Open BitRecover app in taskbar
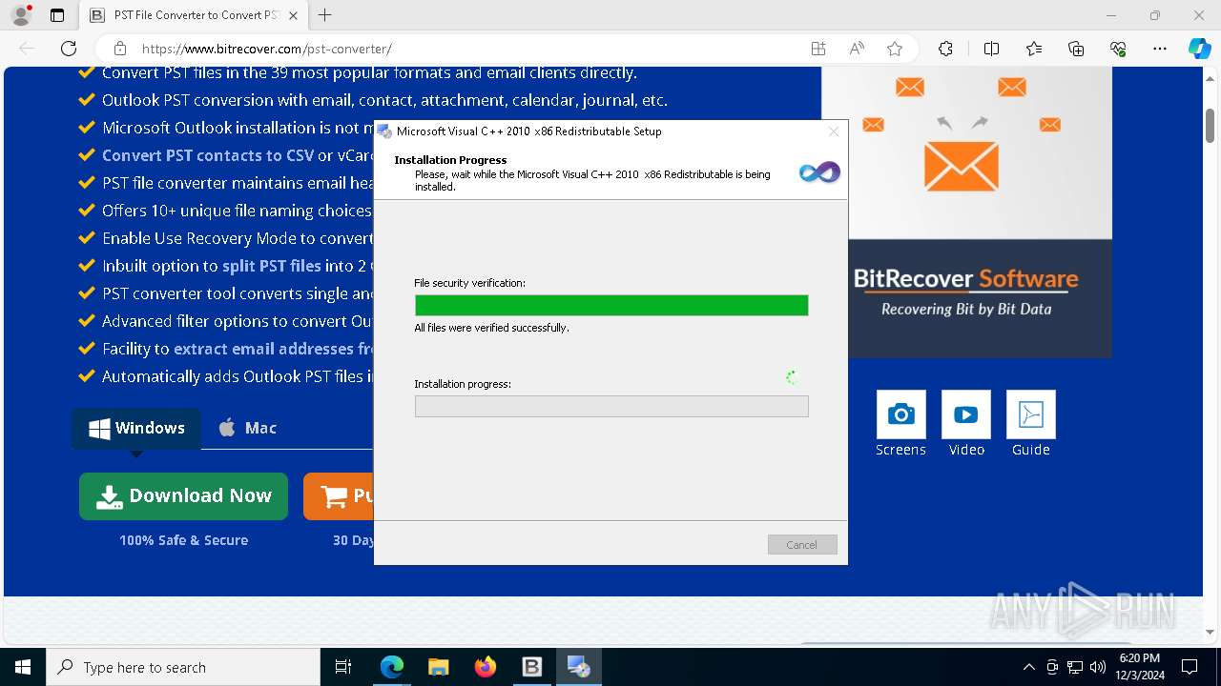 tap(531, 667)
